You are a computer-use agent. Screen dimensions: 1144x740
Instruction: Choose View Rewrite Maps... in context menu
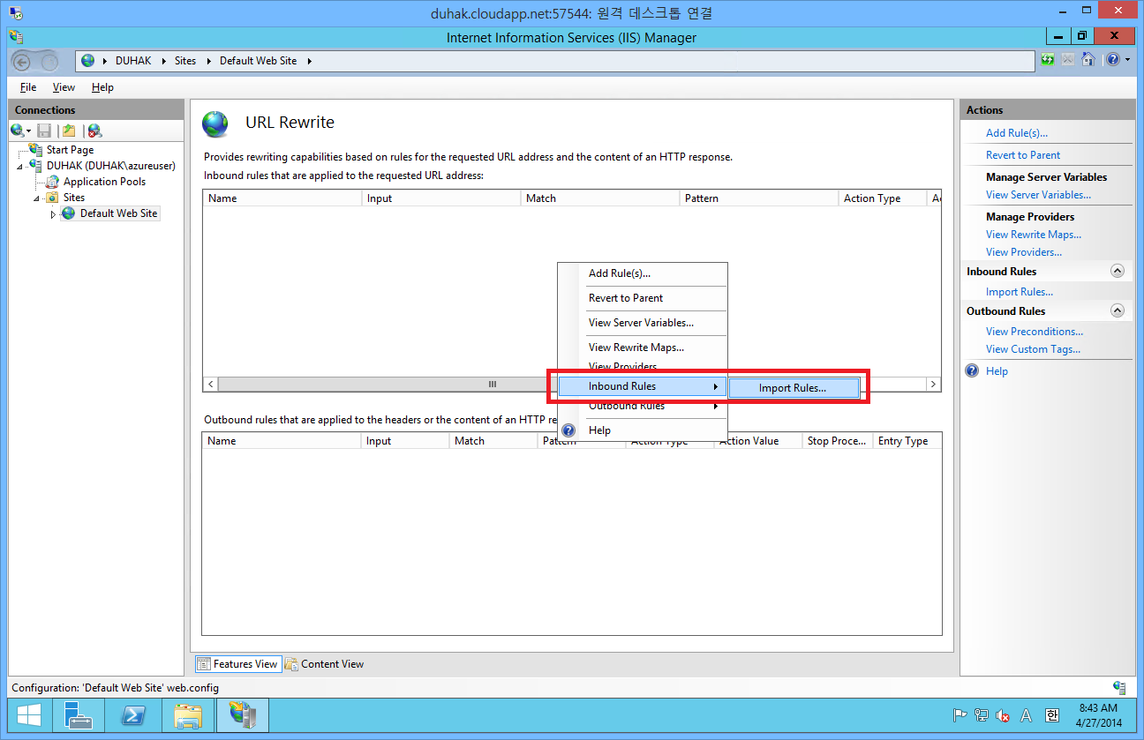coord(643,348)
